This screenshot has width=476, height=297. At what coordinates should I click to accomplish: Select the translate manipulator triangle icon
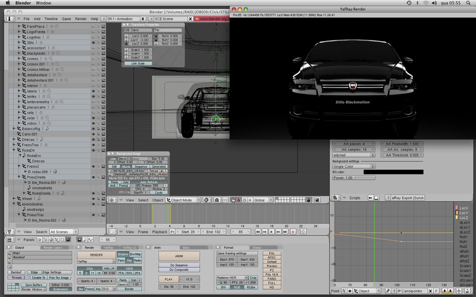239,200
